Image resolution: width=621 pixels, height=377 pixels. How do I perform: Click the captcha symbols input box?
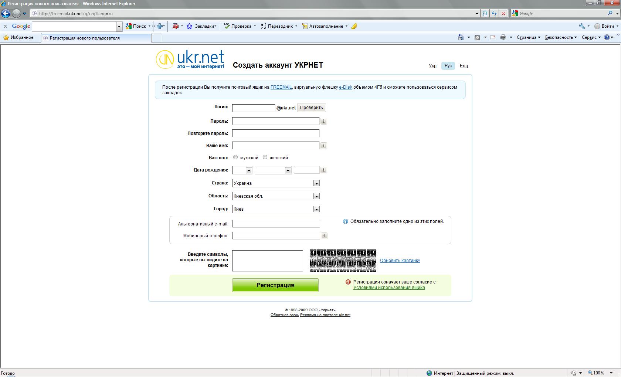[268, 261]
